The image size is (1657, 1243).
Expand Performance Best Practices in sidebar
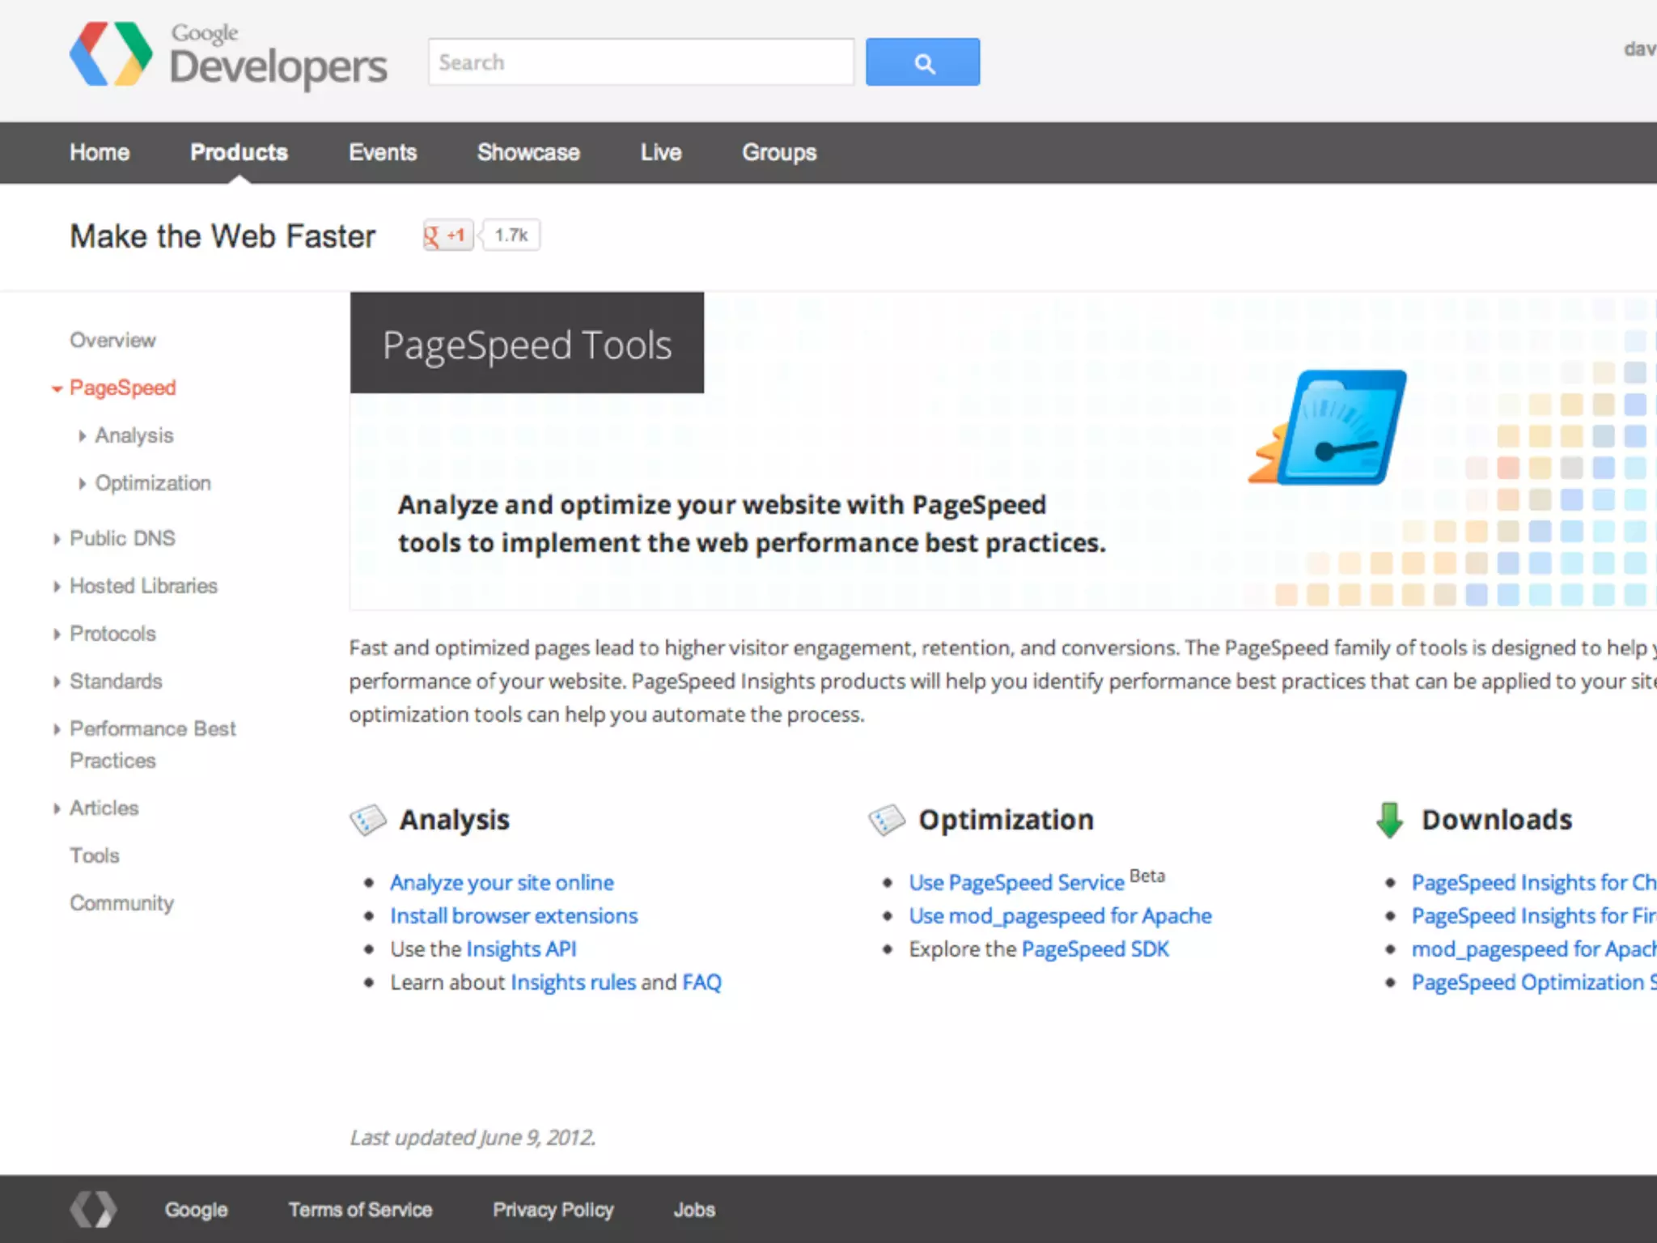[x=57, y=729]
